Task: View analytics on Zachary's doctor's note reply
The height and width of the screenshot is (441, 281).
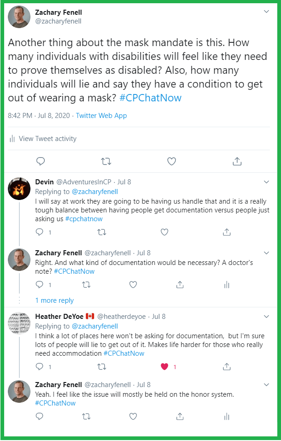Action: pyautogui.click(x=227, y=285)
